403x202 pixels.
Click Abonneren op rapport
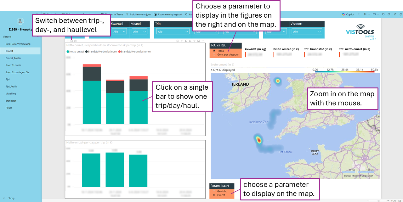point(170,14)
